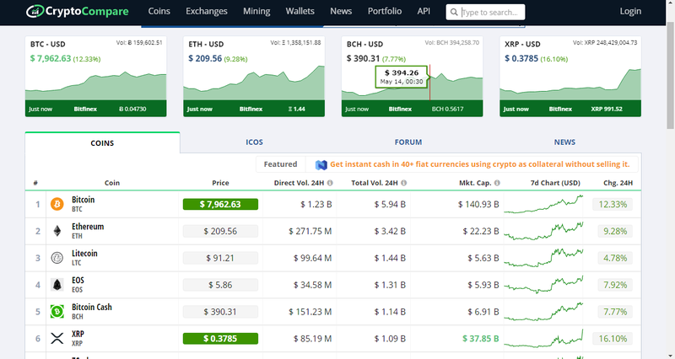Click the Litecoin name link
Image resolution: width=675 pixels, height=359 pixels.
coord(84,253)
